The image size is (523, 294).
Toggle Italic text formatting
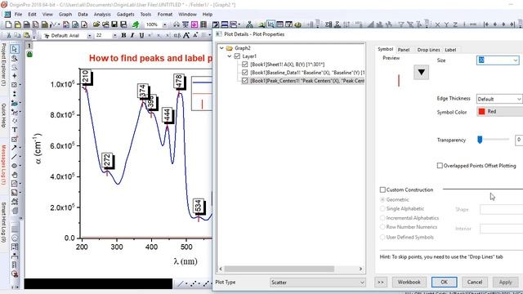click(132, 35)
